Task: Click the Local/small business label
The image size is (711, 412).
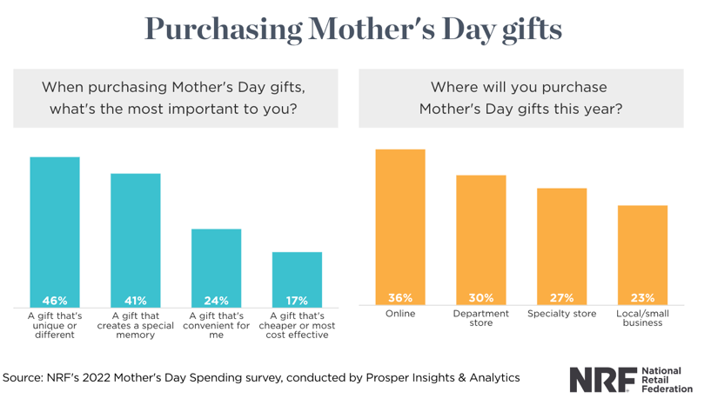Action: click(x=642, y=318)
